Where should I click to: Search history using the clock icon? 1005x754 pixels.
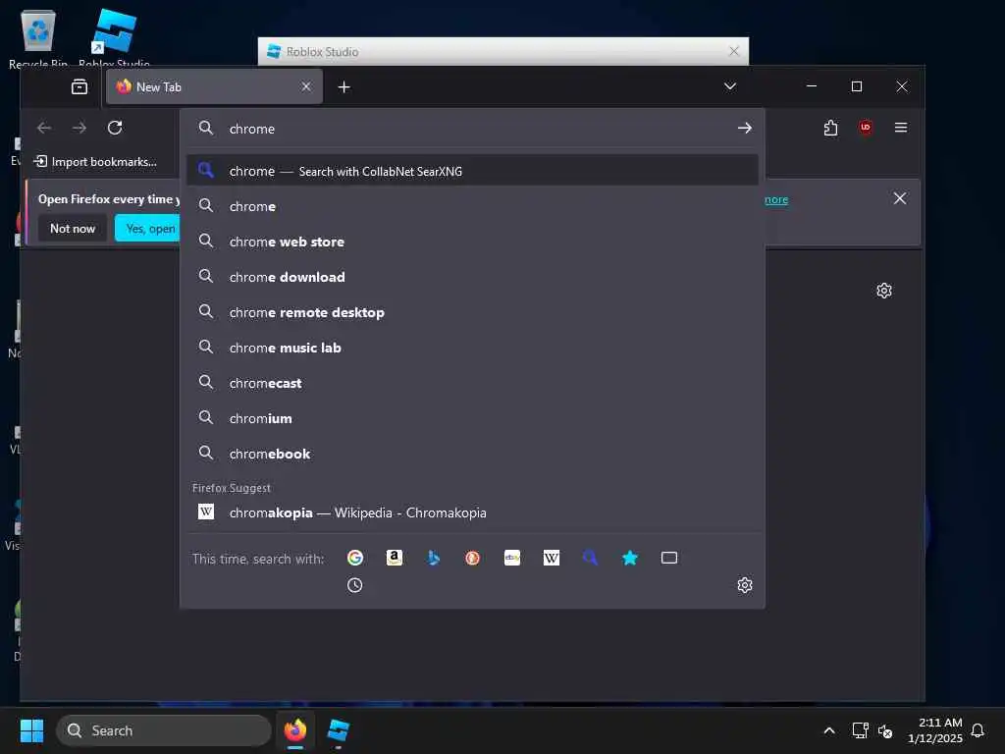coord(354,585)
